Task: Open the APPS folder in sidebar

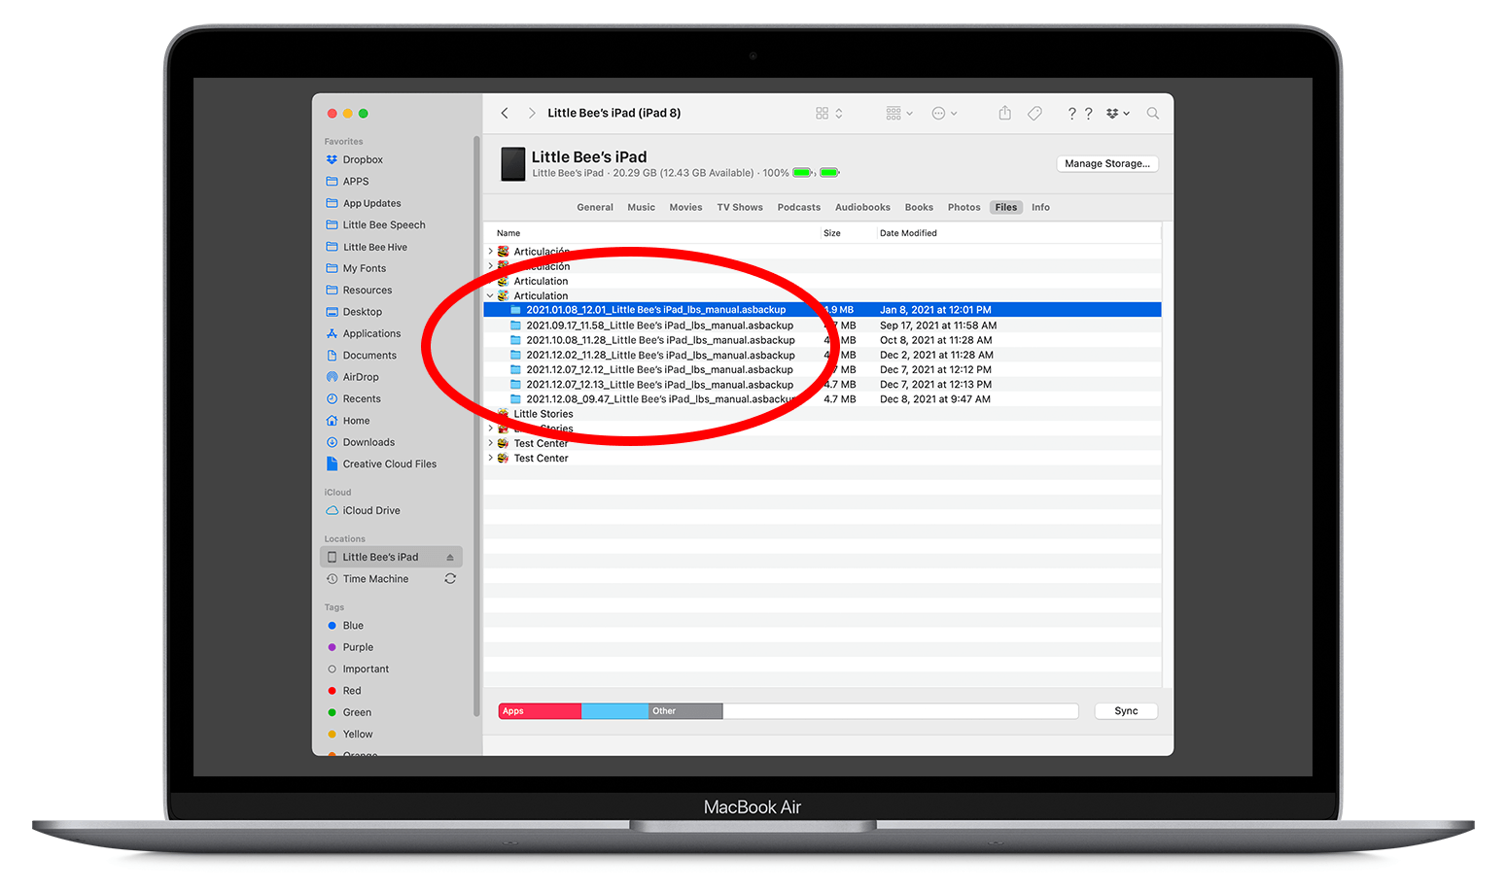Action: click(x=356, y=182)
